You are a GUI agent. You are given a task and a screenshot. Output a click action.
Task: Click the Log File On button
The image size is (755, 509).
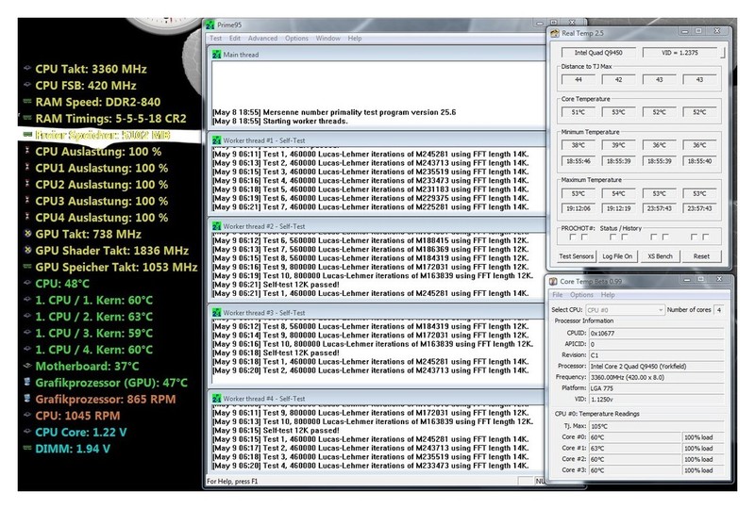tap(617, 256)
